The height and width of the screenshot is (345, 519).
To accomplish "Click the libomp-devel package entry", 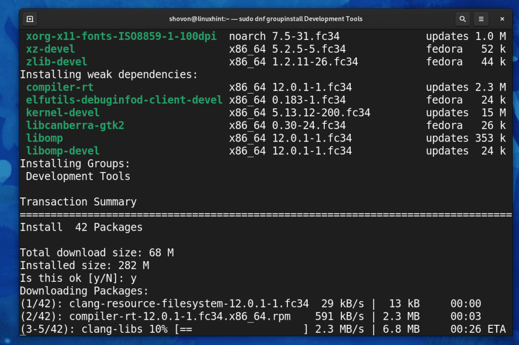I will coord(62,150).
